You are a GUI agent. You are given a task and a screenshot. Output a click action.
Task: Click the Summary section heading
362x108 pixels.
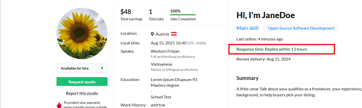[x=247, y=78]
